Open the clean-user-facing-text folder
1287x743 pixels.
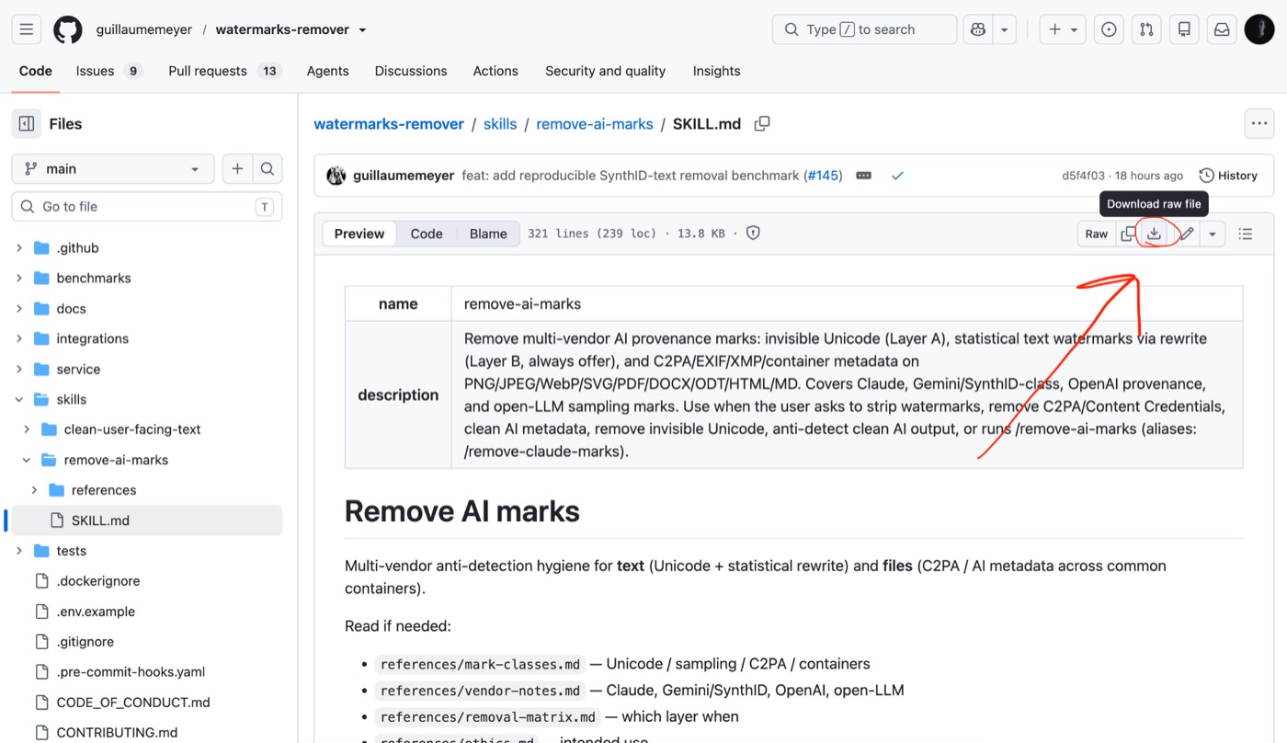[x=131, y=429]
